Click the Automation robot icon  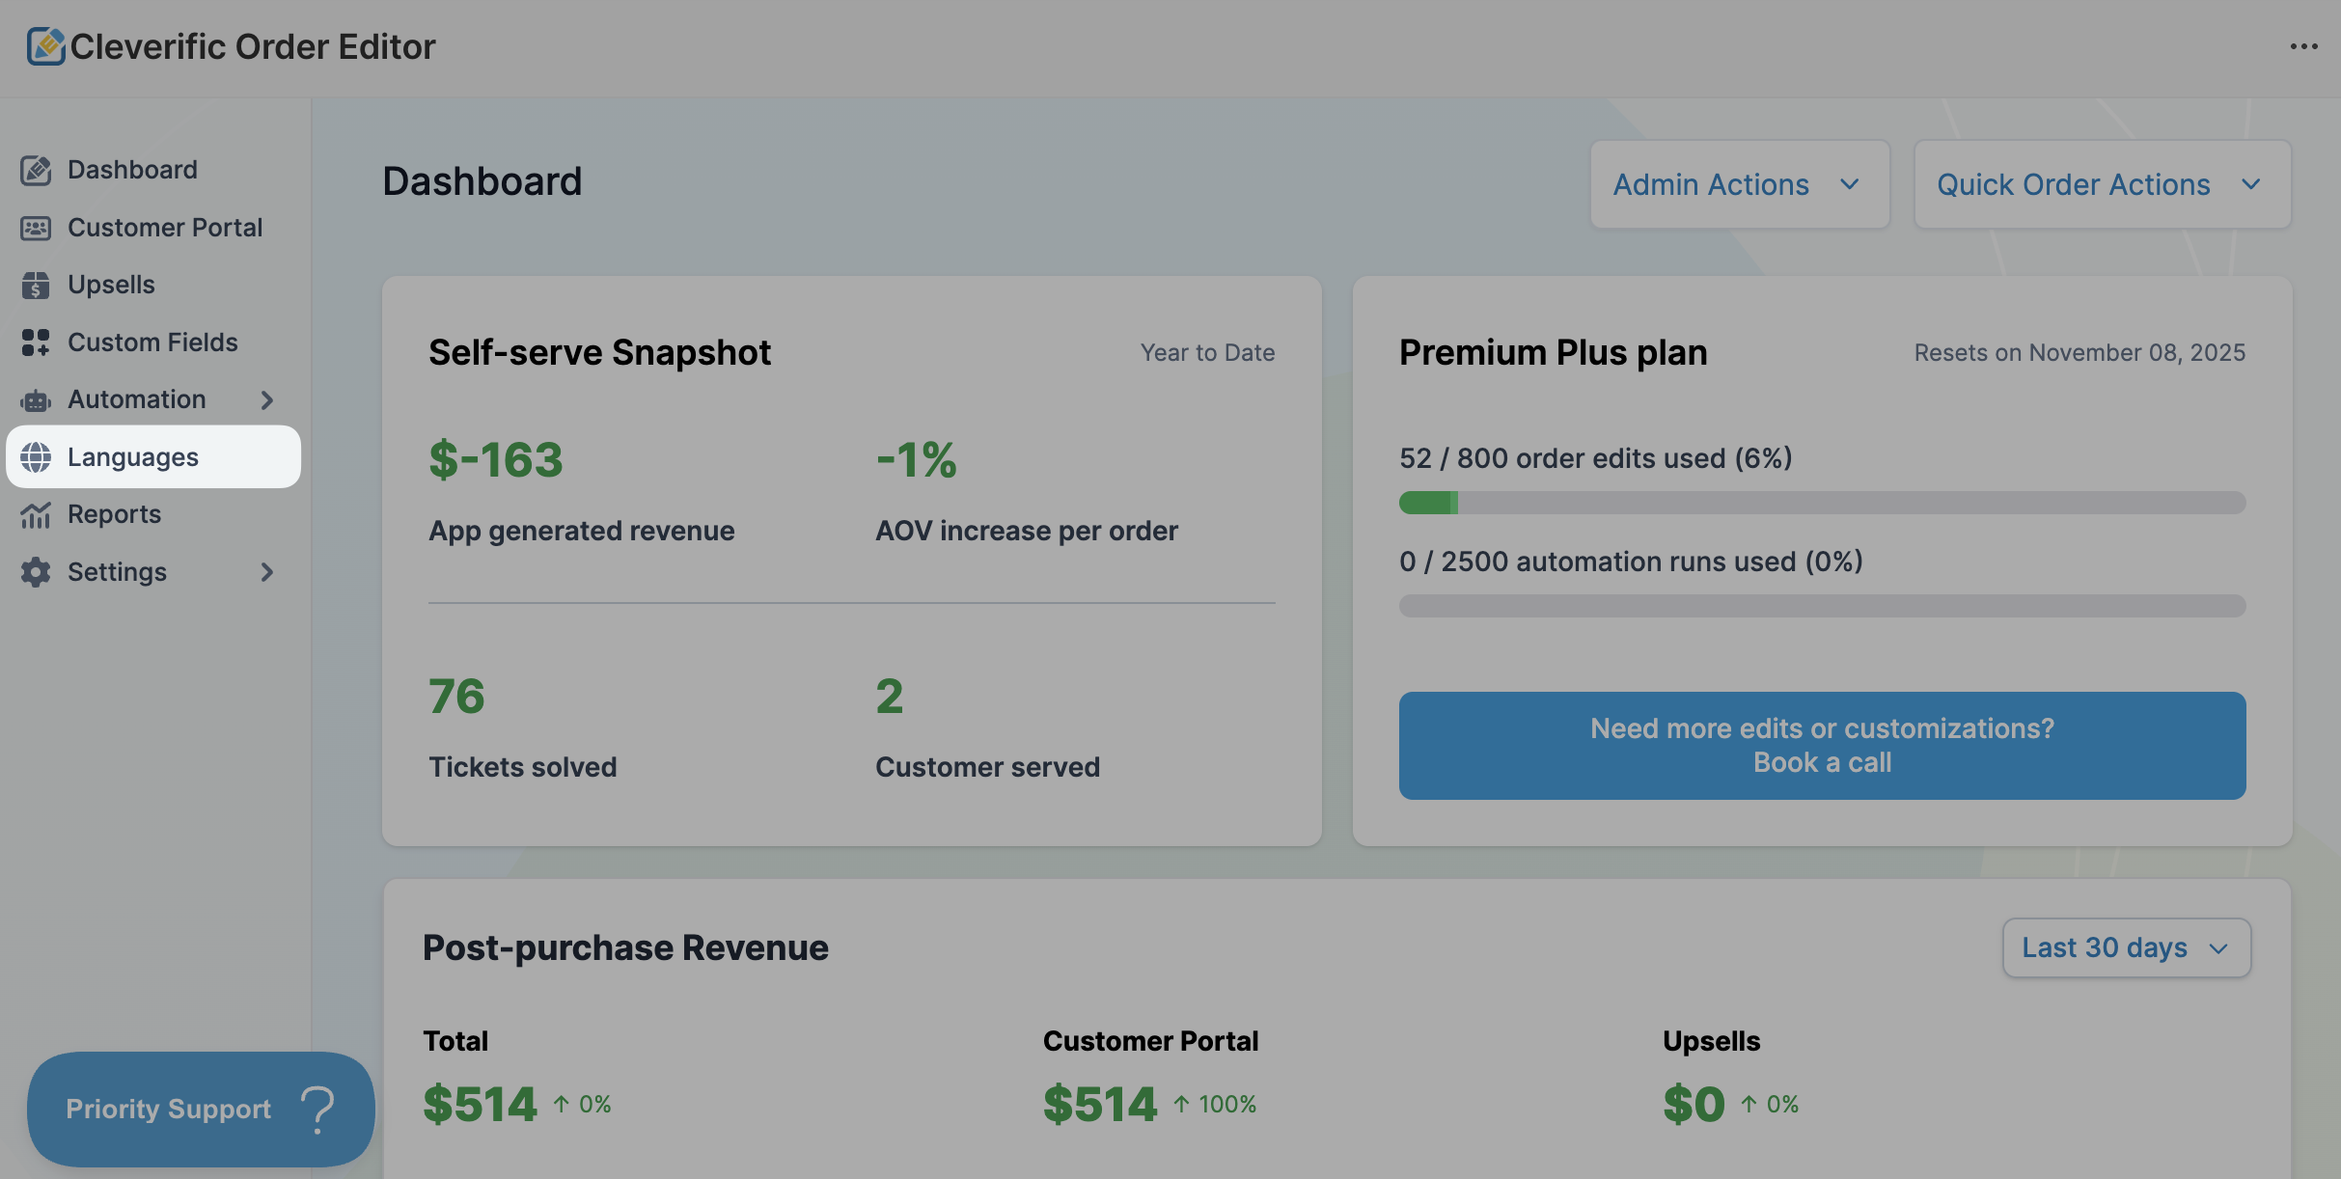(36, 399)
